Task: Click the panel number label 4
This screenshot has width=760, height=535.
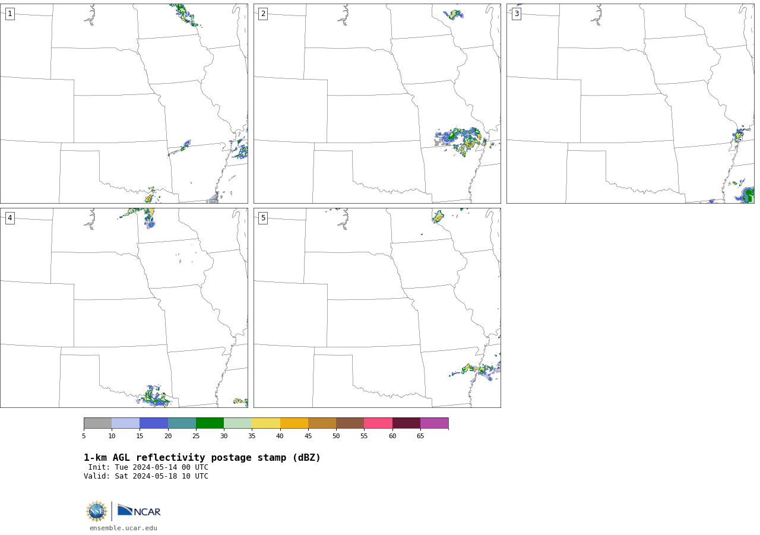Action: (x=9, y=218)
